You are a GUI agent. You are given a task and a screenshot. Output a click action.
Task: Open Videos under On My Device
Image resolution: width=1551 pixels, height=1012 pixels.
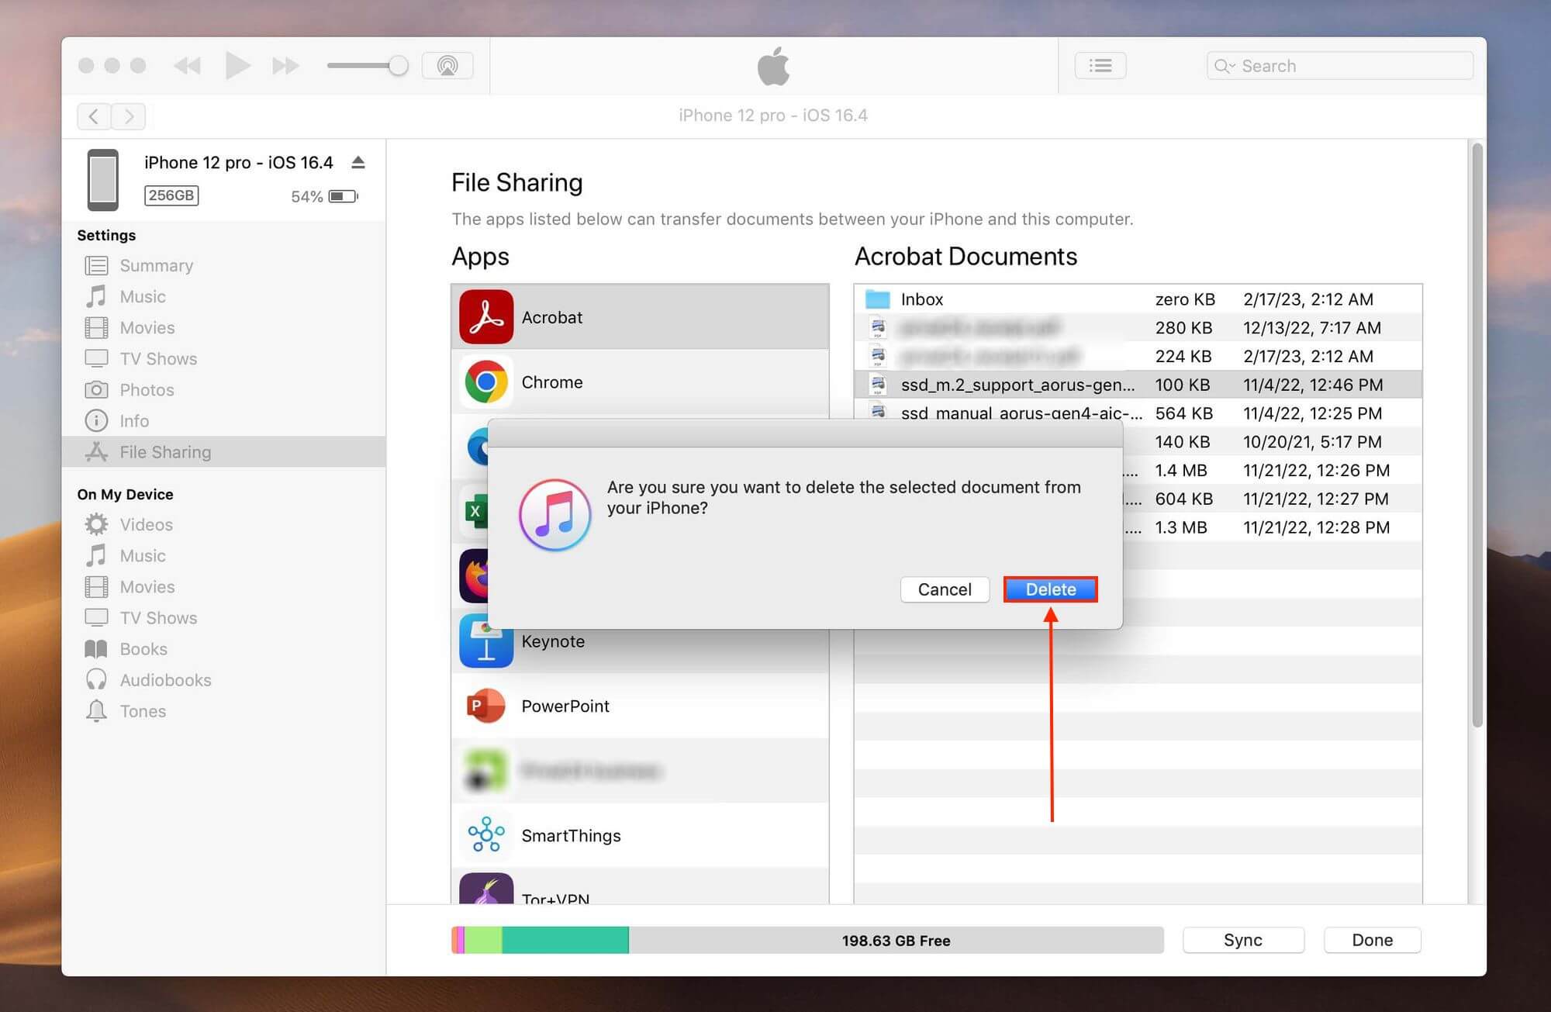(223, 525)
